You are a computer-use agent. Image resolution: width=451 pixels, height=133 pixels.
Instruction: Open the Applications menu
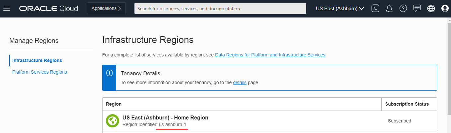click(x=106, y=9)
